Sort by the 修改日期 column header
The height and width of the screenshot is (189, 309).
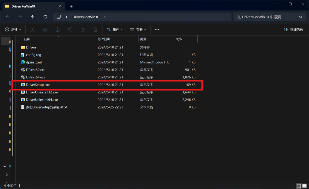117,39
